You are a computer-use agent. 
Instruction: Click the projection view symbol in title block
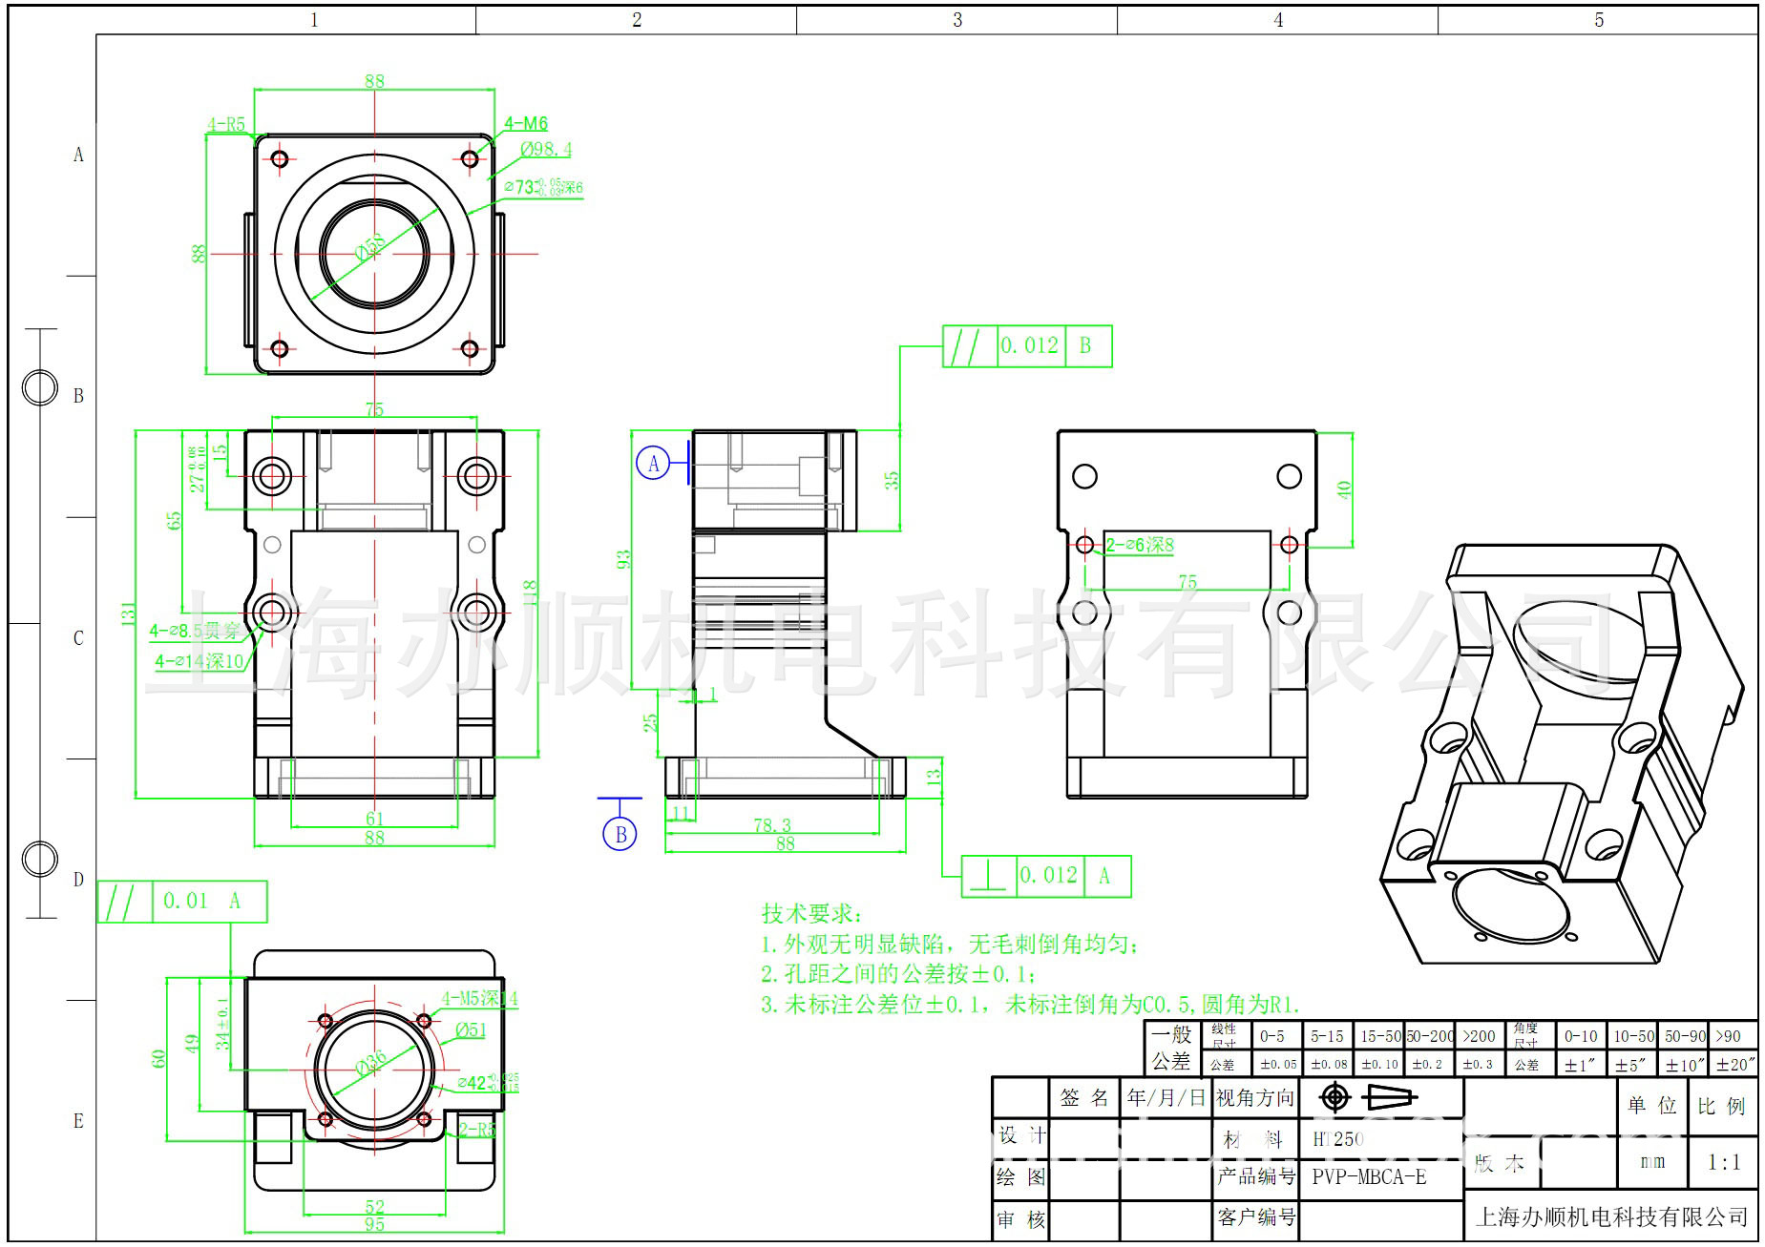(1367, 1098)
